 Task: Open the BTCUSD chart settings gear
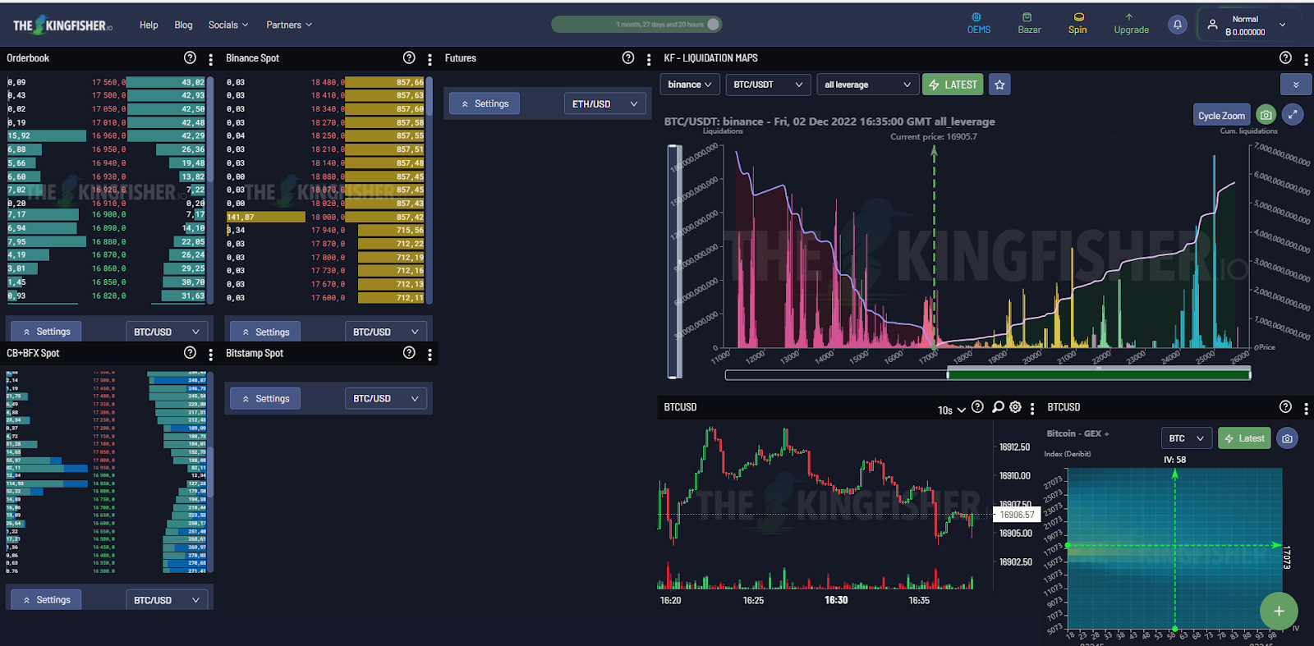click(1016, 407)
